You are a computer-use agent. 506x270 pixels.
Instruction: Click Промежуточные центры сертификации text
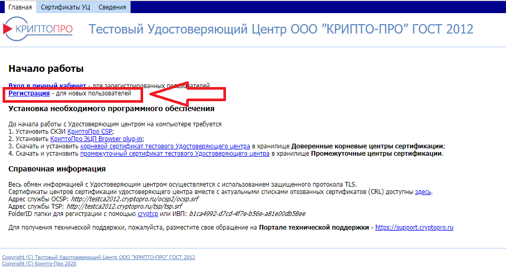click(x=376, y=154)
